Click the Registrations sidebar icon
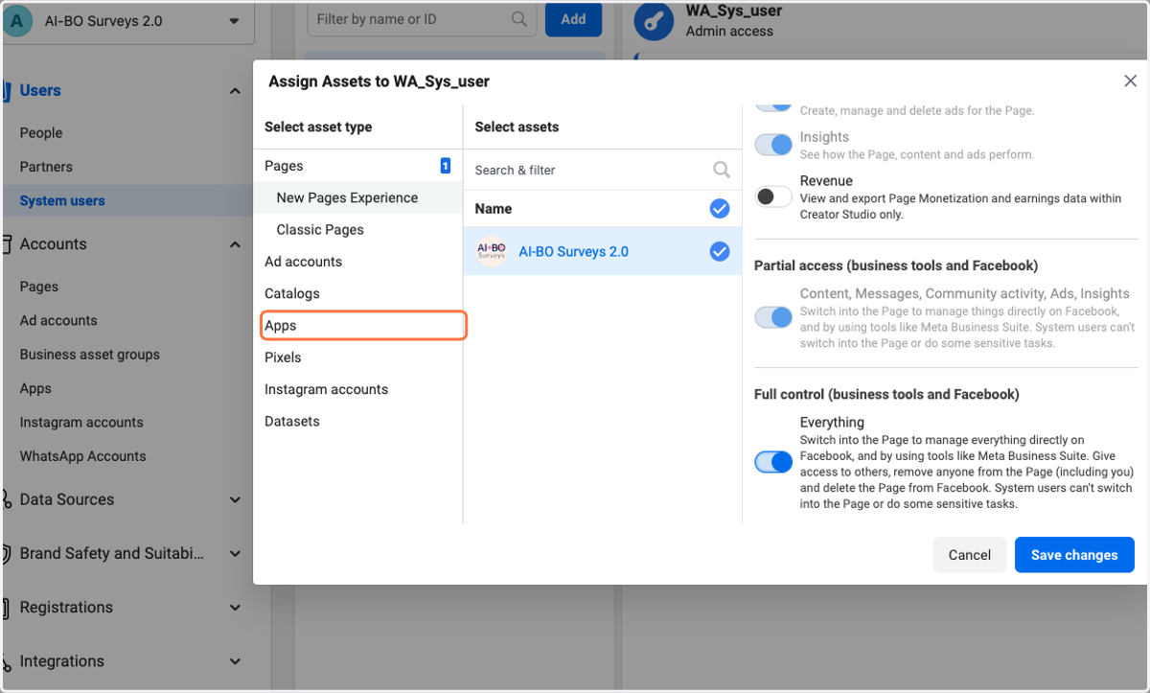 pos(7,608)
